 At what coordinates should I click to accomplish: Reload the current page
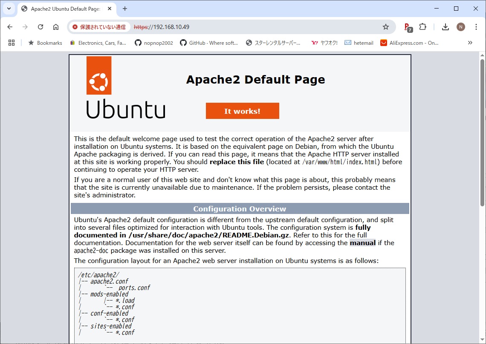tap(40, 27)
